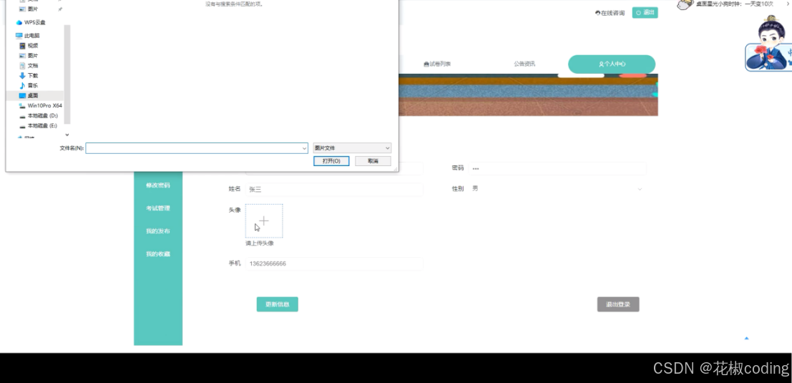Click the 密码 input field
The height and width of the screenshot is (383, 792).
tap(557, 169)
